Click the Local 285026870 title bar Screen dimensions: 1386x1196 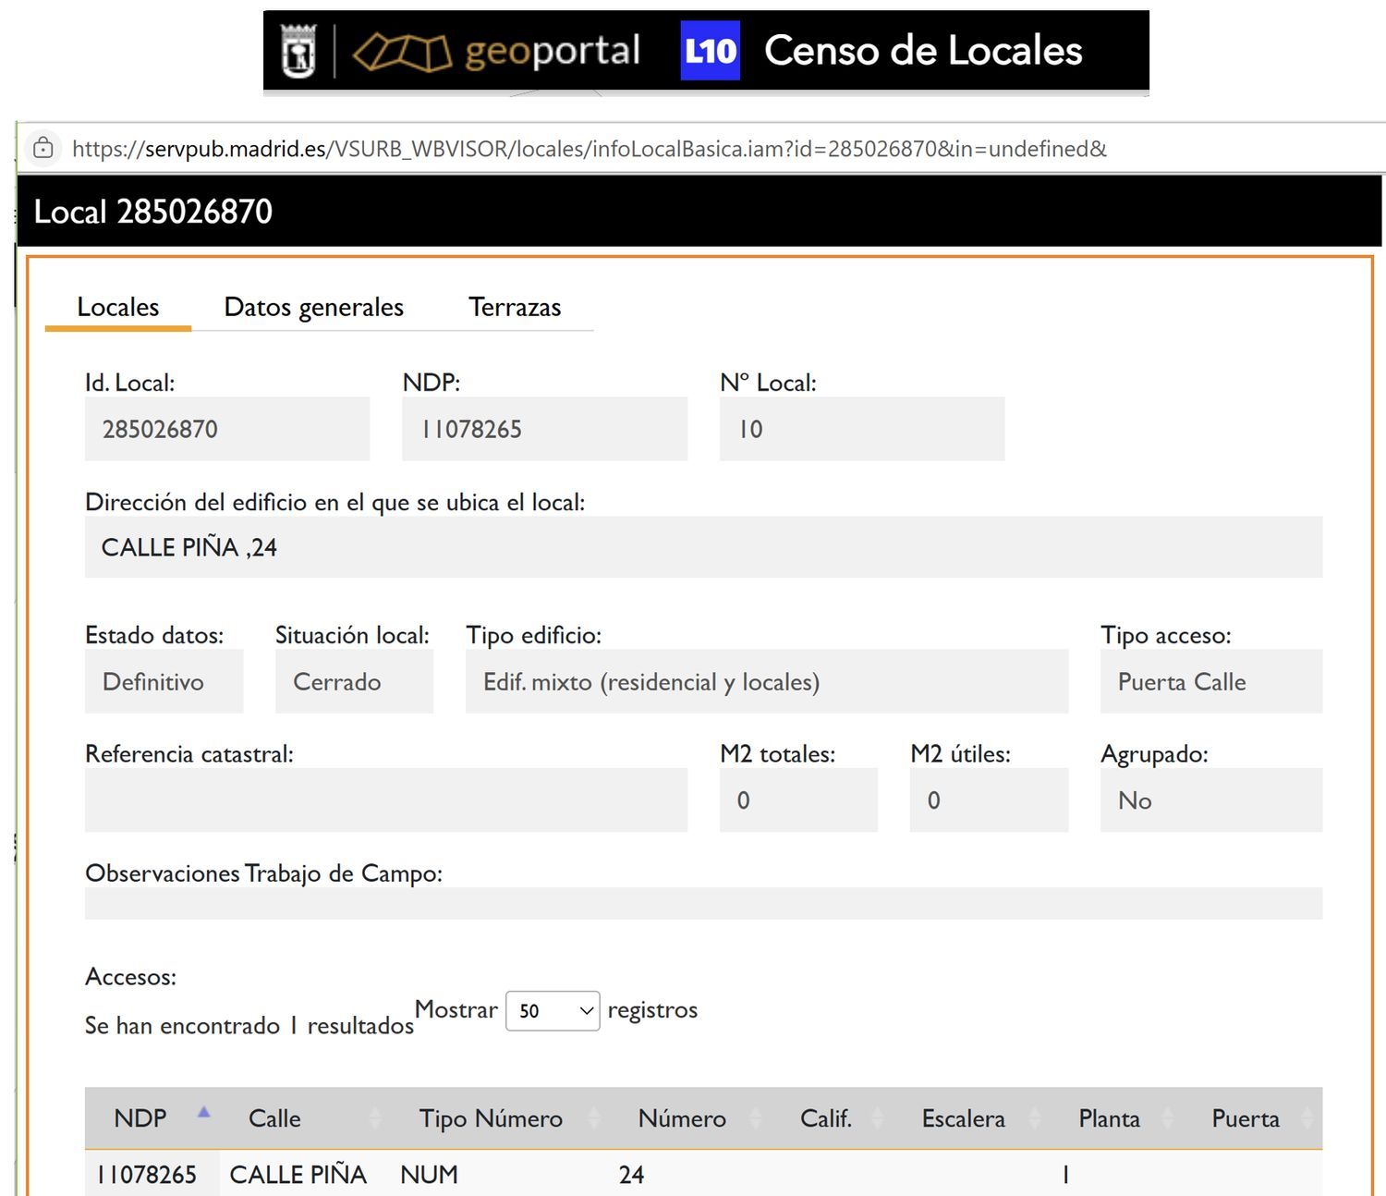(x=699, y=212)
